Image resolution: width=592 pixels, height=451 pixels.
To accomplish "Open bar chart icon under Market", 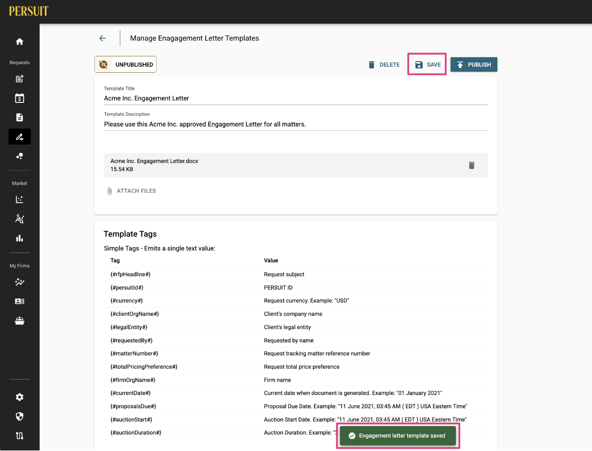I will [19, 238].
